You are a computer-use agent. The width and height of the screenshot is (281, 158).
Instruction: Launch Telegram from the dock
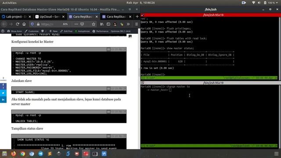[x=41, y=154]
